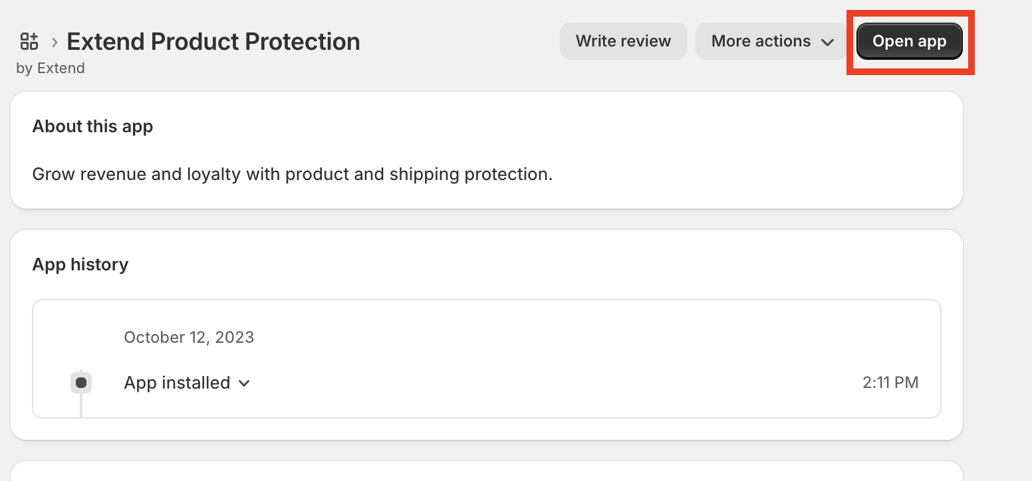Open the More actions menu
The width and height of the screenshot is (1032, 481).
click(761, 41)
